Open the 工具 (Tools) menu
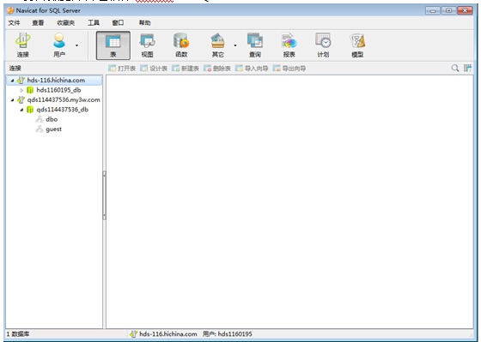The height and width of the screenshot is (342, 481). point(94,22)
